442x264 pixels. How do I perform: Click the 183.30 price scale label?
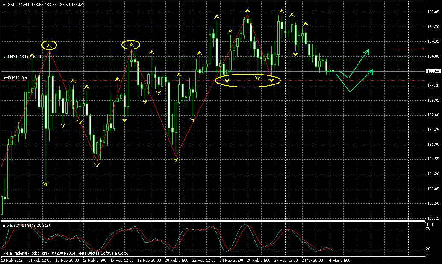pyautogui.click(x=433, y=86)
